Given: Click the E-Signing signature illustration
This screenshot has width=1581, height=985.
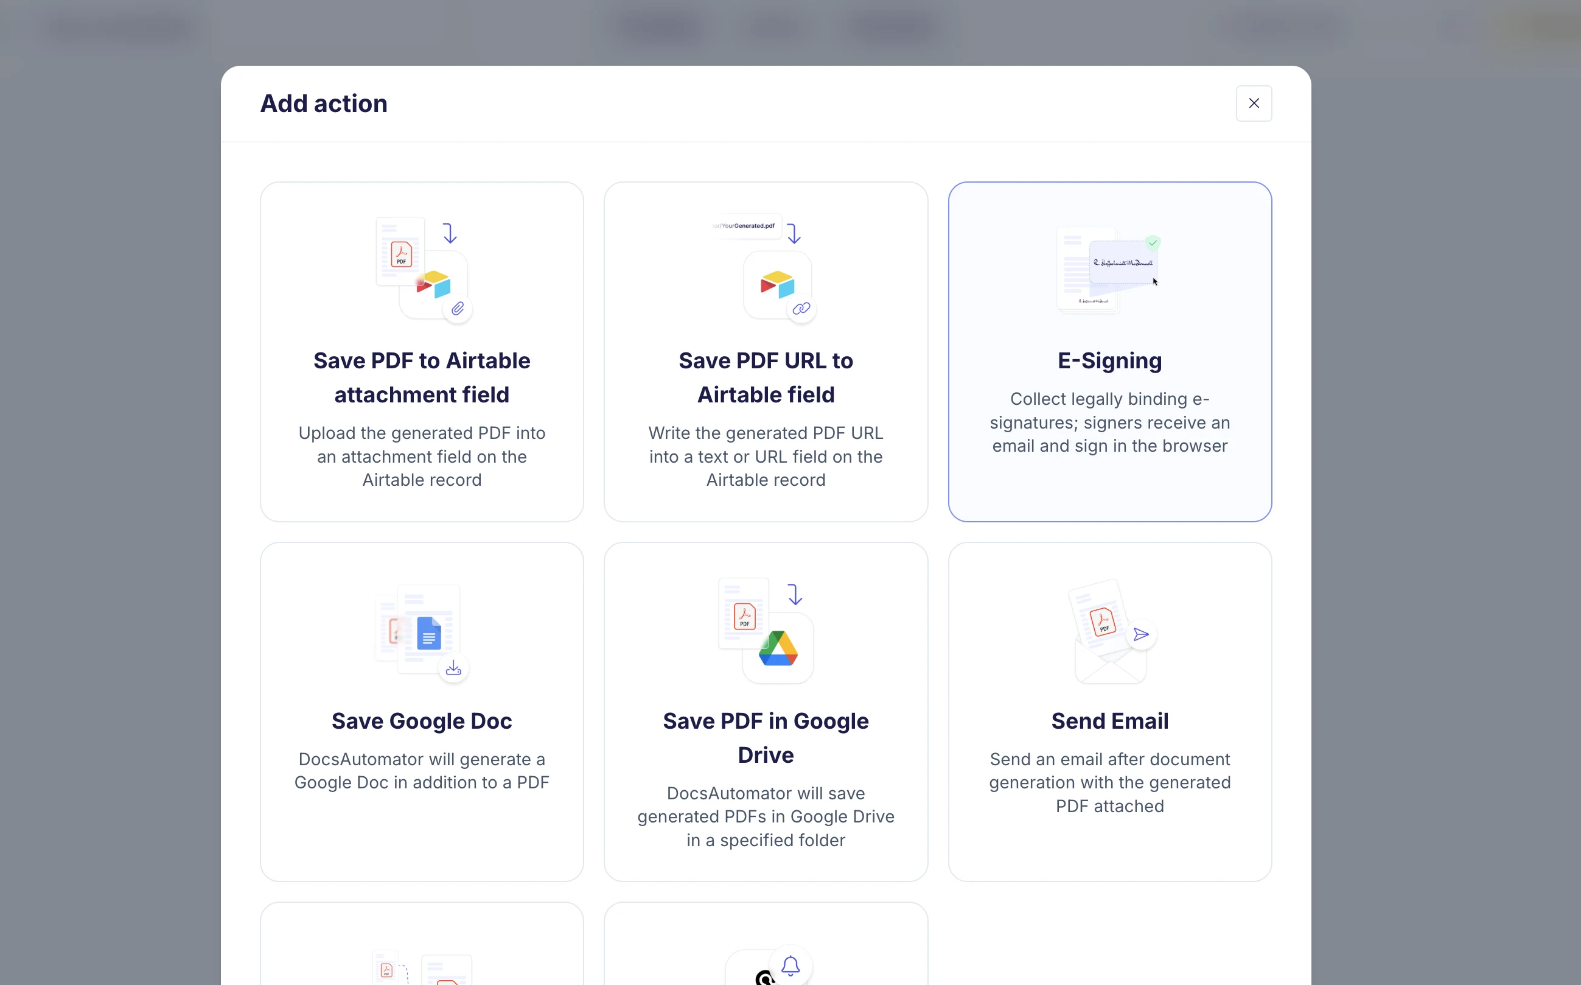Looking at the screenshot, I should pyautogui.click(x=1109, y=270).
